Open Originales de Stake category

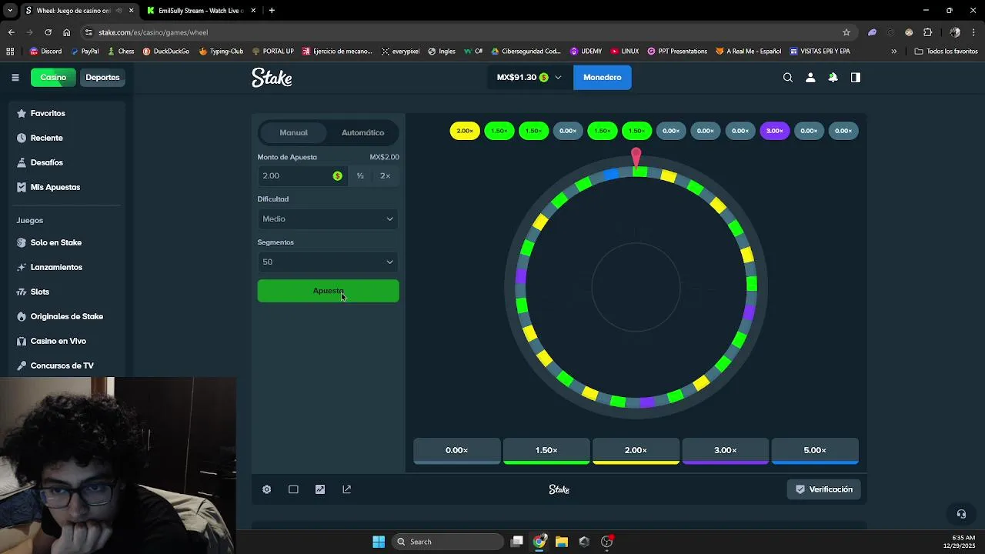tap(65, 316)
